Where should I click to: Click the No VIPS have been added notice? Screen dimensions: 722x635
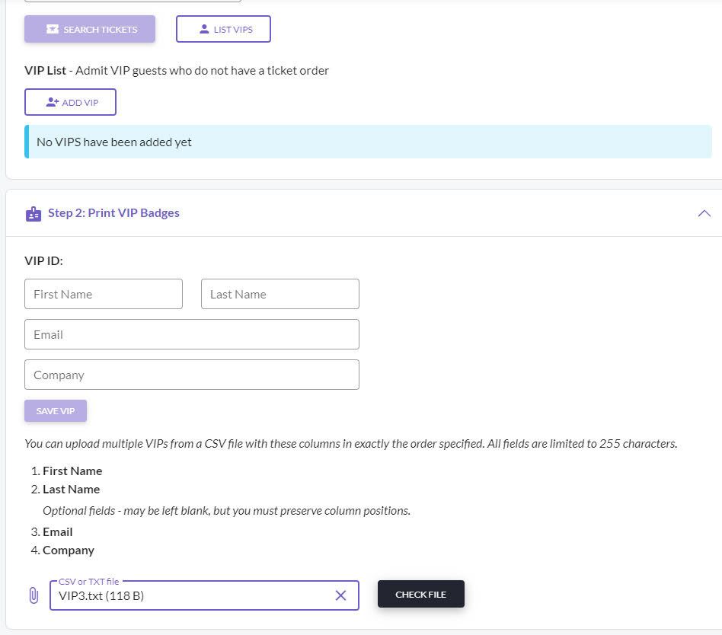[x=368, y=142]
